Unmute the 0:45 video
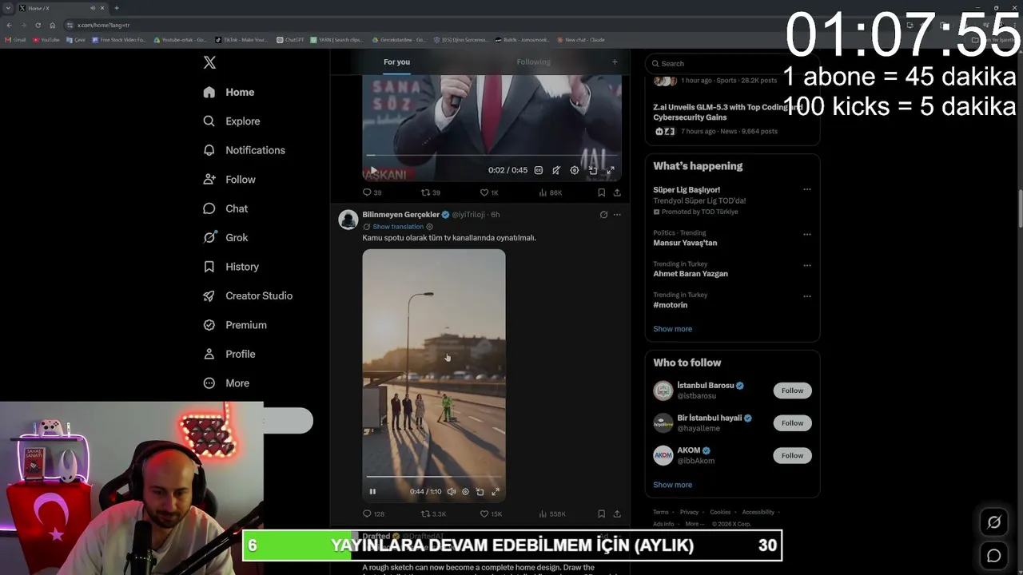This screenshot has width=1023, height=575. (556, 170)
